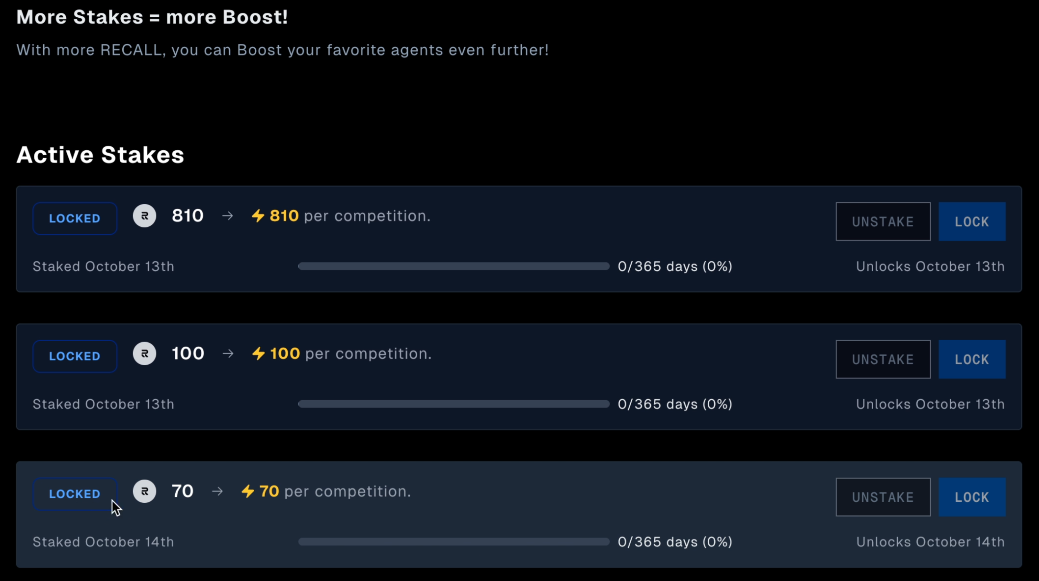
Task: Click the RECALL token icon beside 810
Action: tap(144, 216)
